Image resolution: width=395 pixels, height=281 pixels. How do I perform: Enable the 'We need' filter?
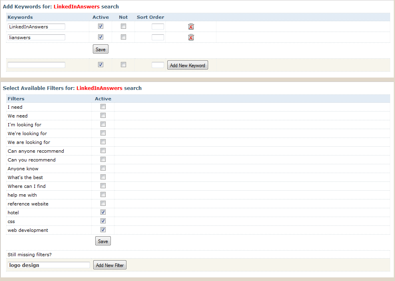click(x=103, y=116)
